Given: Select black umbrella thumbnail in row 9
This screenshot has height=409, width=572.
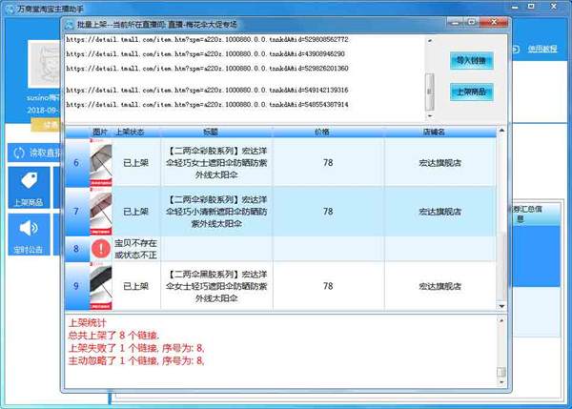Looking at the screenshot, I should tap(101, 286).
